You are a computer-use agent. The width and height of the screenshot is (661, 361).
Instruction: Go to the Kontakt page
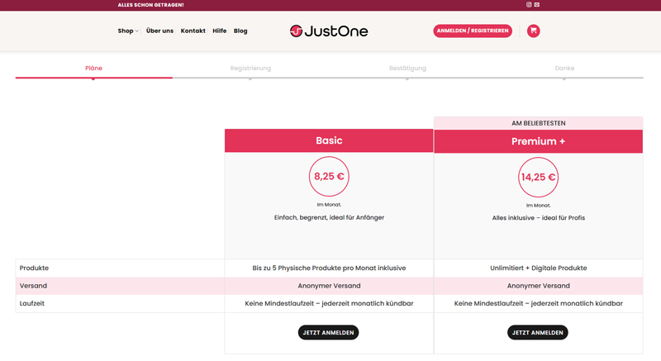pos(193,31)
